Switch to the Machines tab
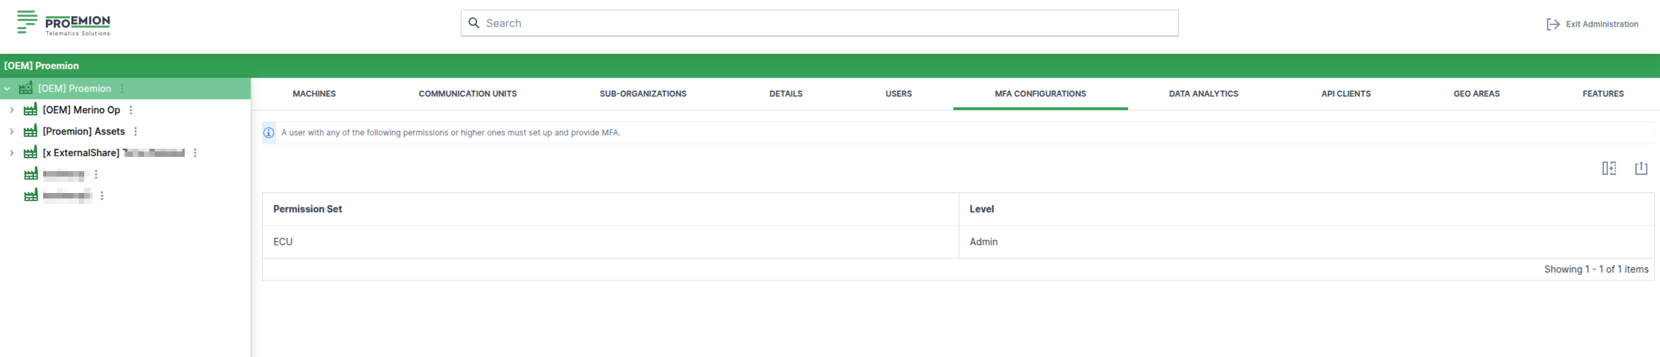Viewport: 1660px width, 357px height. click(x=314, y=94)
